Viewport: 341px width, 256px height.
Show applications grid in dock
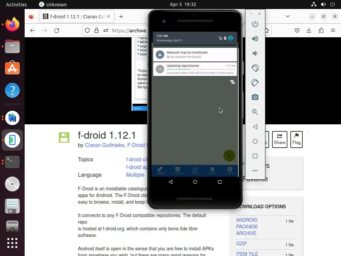12,243
